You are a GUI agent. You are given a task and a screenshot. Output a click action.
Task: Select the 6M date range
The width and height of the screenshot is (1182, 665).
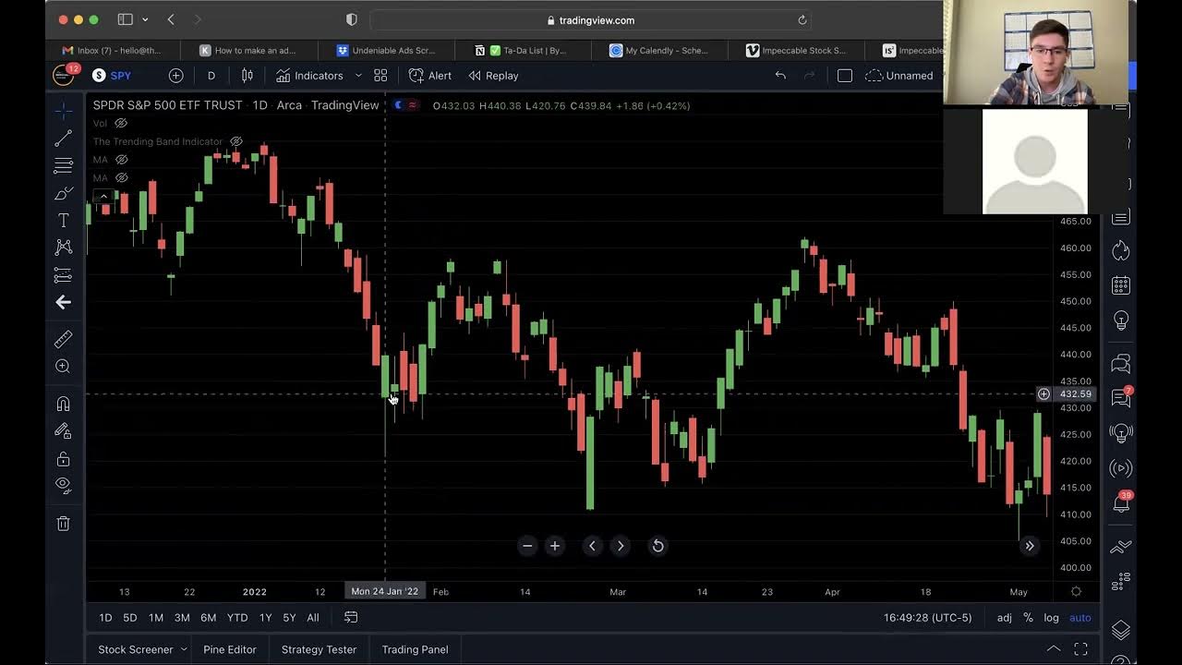pos(209,618)
